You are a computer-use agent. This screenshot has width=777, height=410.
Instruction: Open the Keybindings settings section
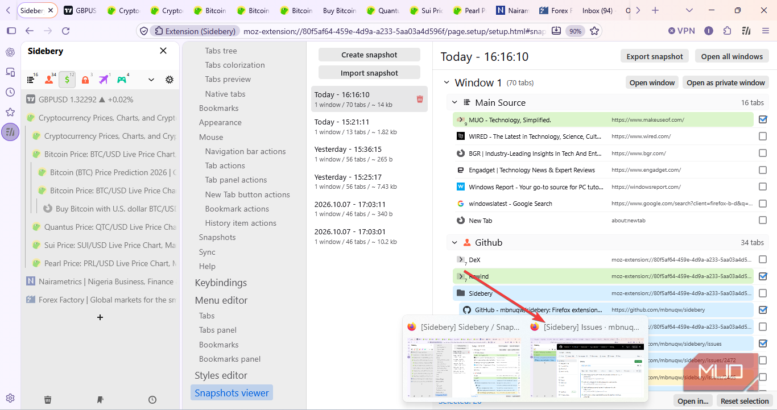point(221,283)
